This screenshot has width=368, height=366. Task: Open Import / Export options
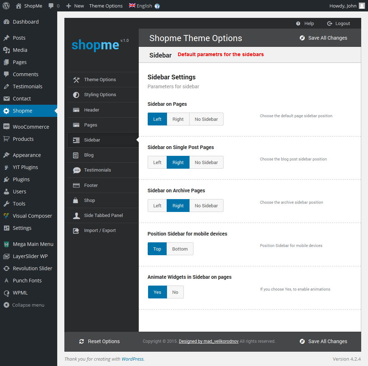[100, 231]
